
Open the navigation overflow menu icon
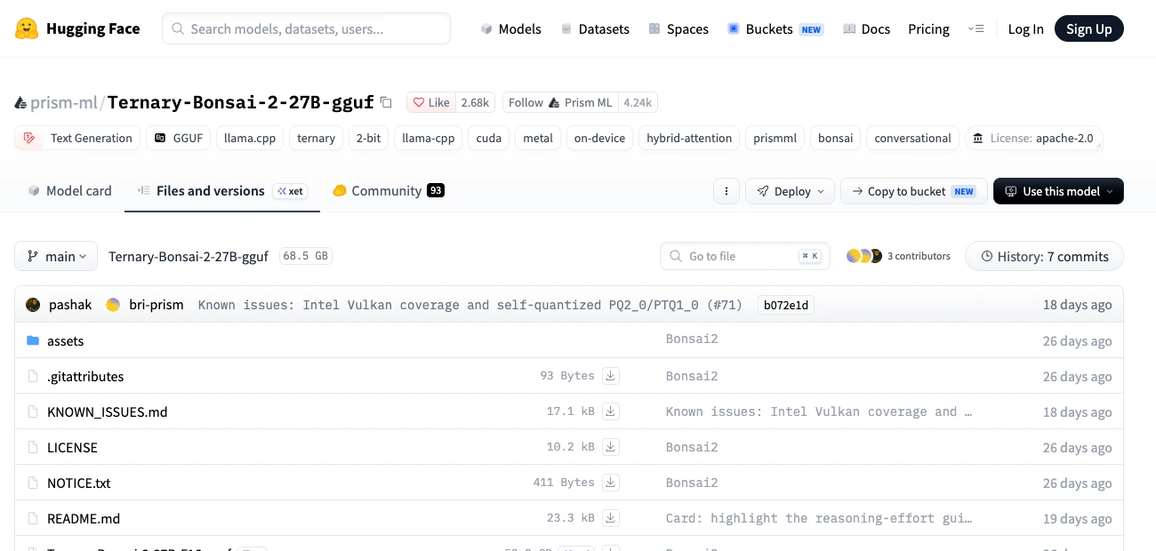point(975,28)
